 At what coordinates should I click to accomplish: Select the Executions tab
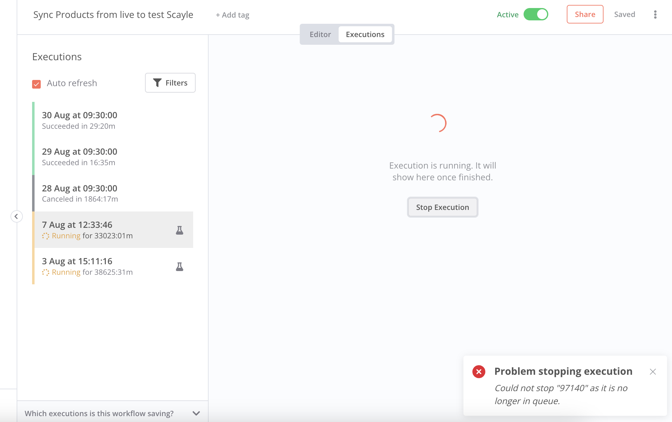coord(365,34)
